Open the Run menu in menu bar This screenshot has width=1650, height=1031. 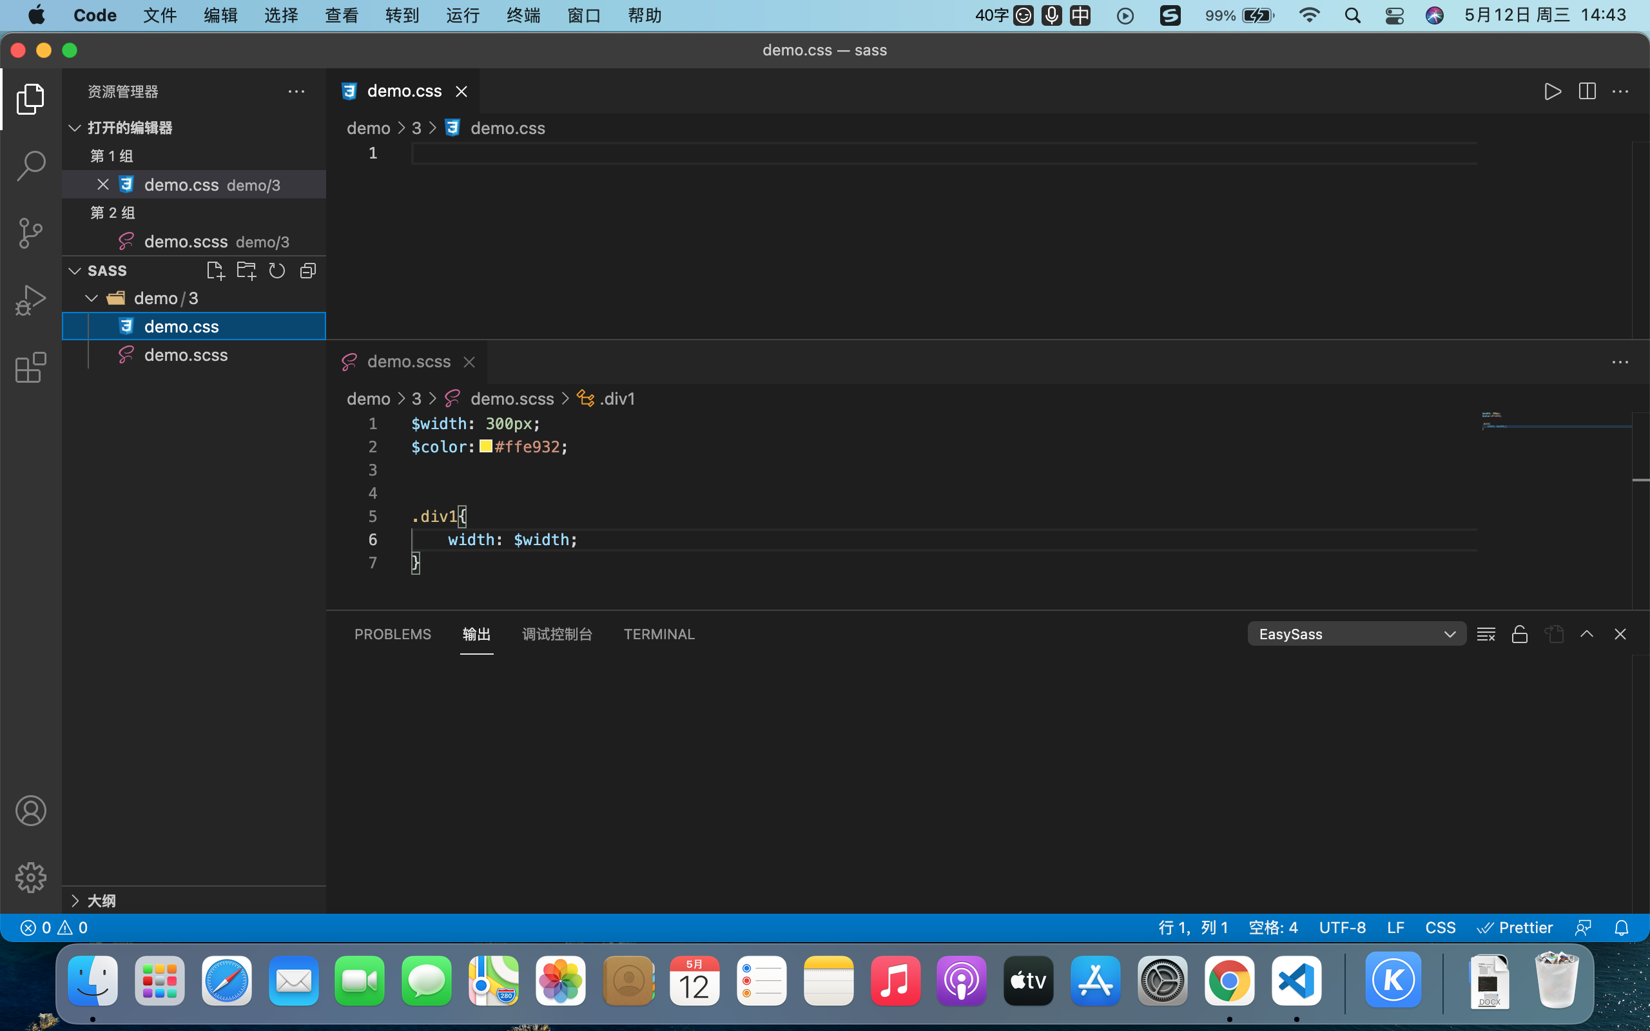(463, 15)
